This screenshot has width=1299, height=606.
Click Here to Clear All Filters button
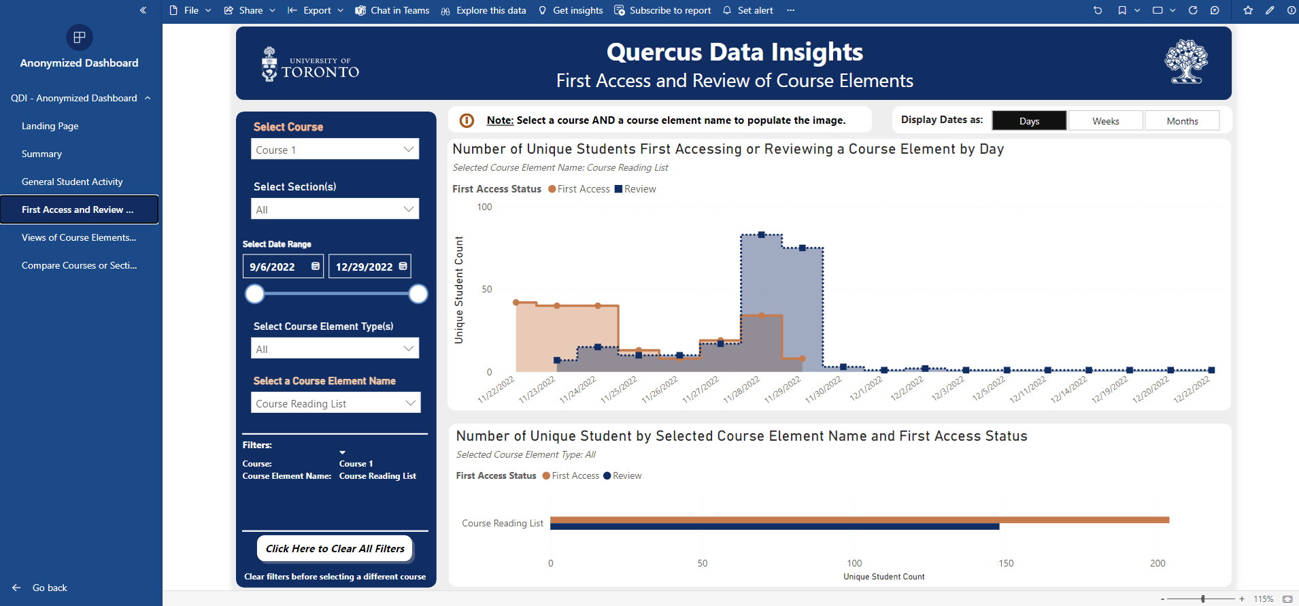[x=335, y=548]
